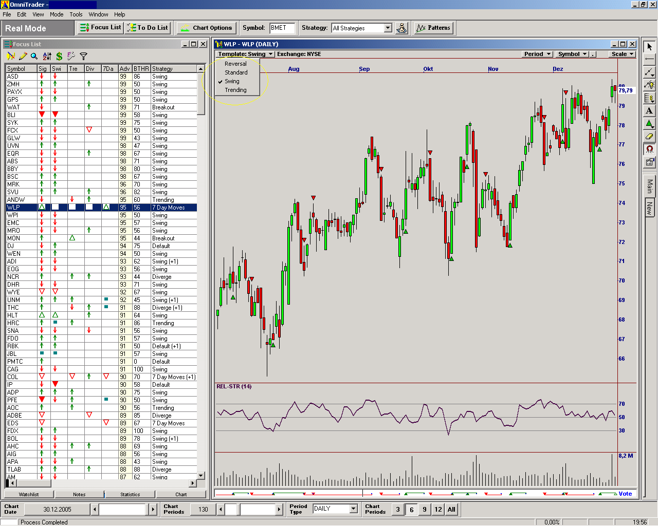
Task: Click the Vote button below the chart
Action: pos(625,494)
